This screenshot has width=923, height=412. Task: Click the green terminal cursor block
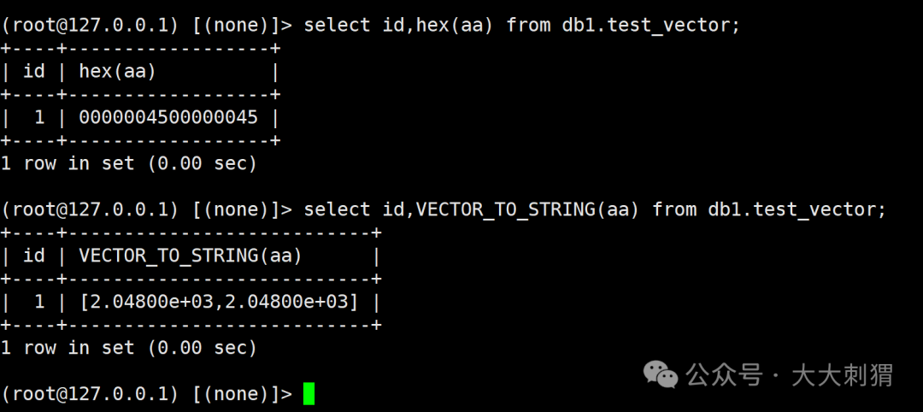click(309, 394)
